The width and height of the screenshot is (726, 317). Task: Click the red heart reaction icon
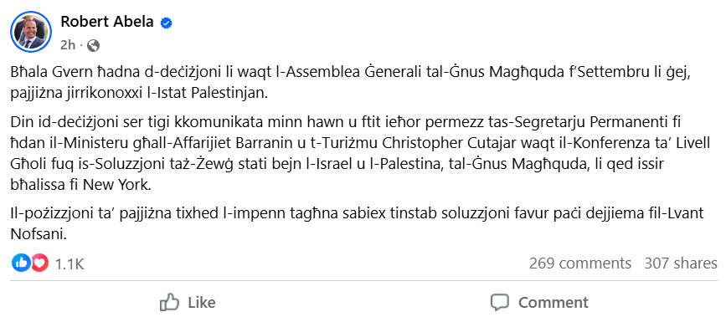click(40, 263)
